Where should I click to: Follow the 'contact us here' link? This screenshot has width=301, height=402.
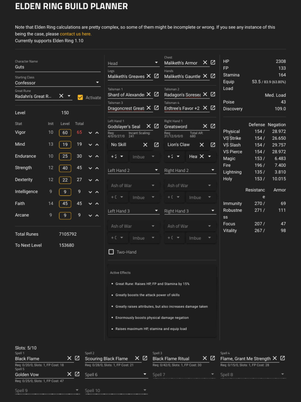point(76,34)
